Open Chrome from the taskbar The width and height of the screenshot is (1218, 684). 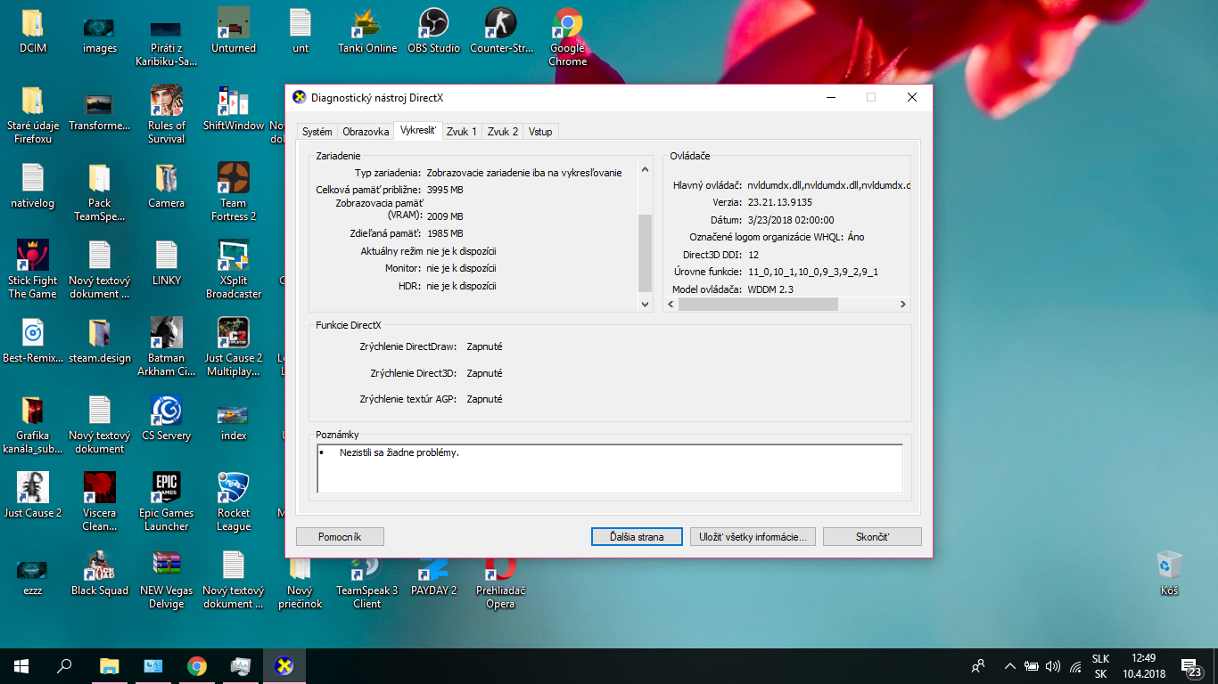point(197,665)
